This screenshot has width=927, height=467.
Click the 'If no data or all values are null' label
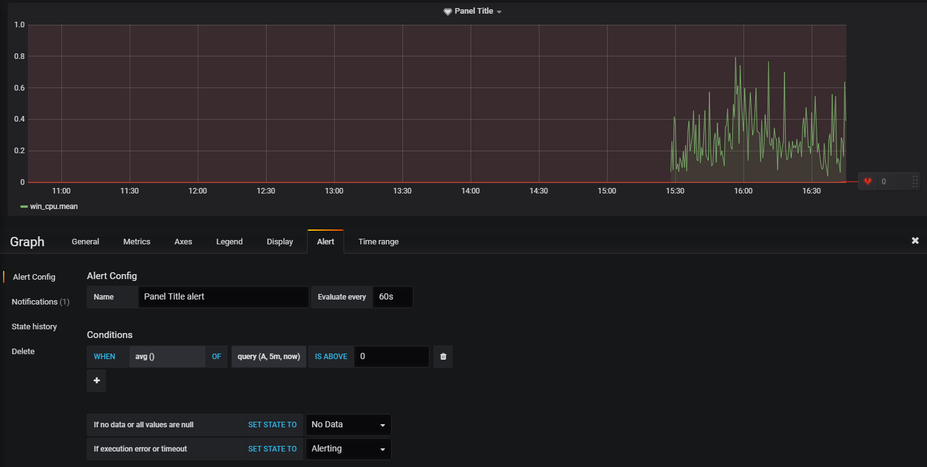[144, 425]
